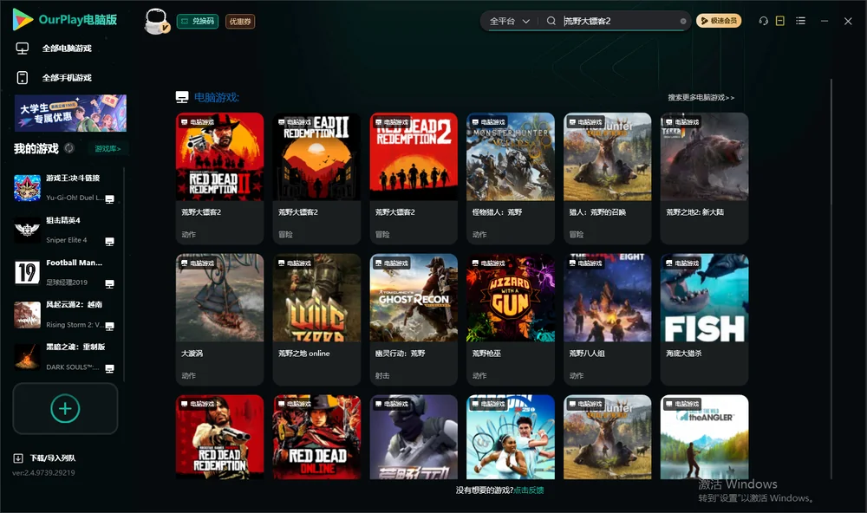This screenshot has height=513, width=867.
Task: Open the tennis game card
Action: point(511,437)
